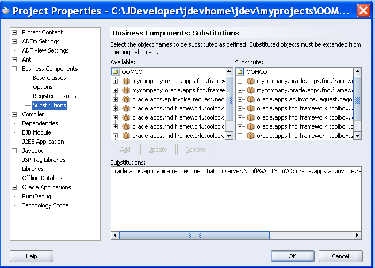The image size is (375, 268).
Task: Select OOMCO root text in Available list
Action: coord(132,72)
